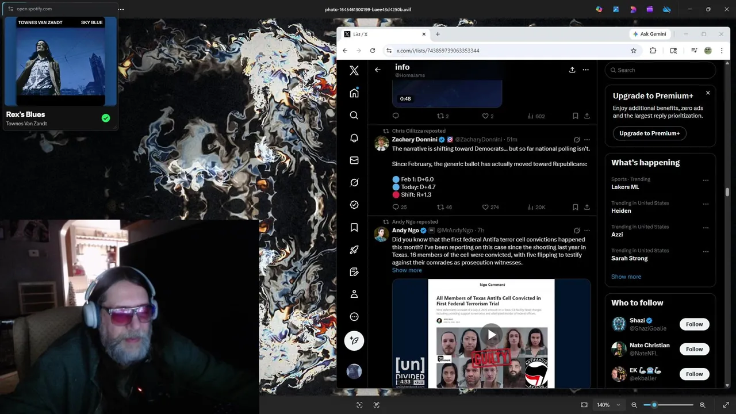Ask Grok about Andy Ngo's post

coord(577,231)
